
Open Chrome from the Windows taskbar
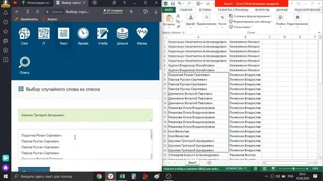click(99, 176)
